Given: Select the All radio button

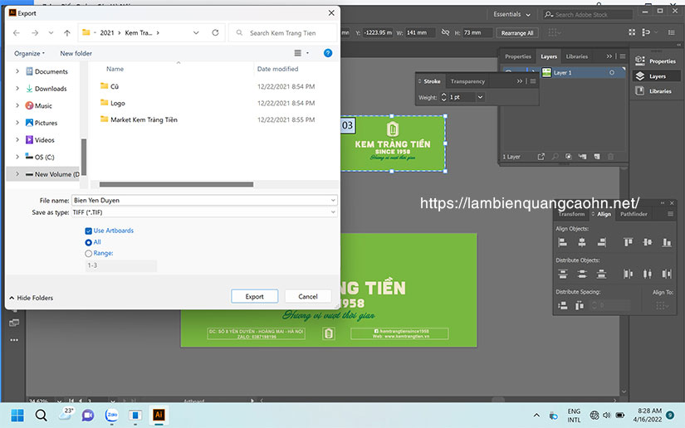Looking at the screenshot, I should point(89,242).
